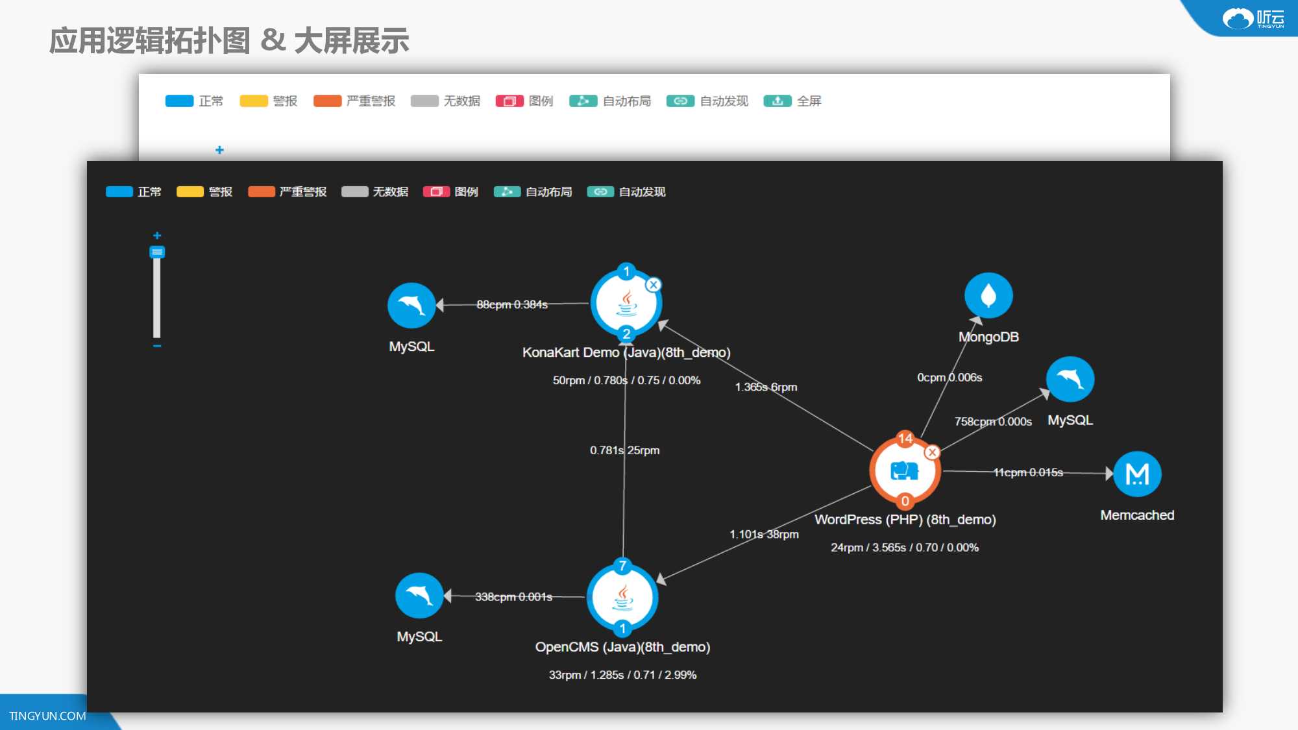Click the badge 1 below OpenCMS node
1298x730 pixels.
pyautogui.click(x=622, y=628)
